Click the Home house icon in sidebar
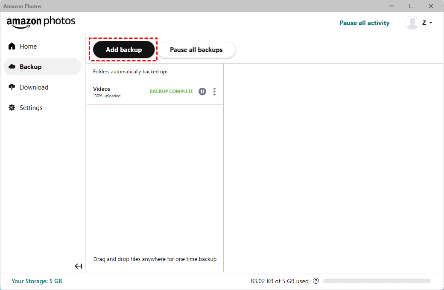The image size is (444, 290). (x=12, y=46)
